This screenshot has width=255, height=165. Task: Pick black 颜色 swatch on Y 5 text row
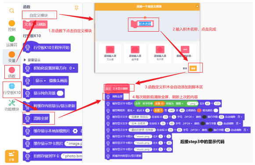pos(204,117)
